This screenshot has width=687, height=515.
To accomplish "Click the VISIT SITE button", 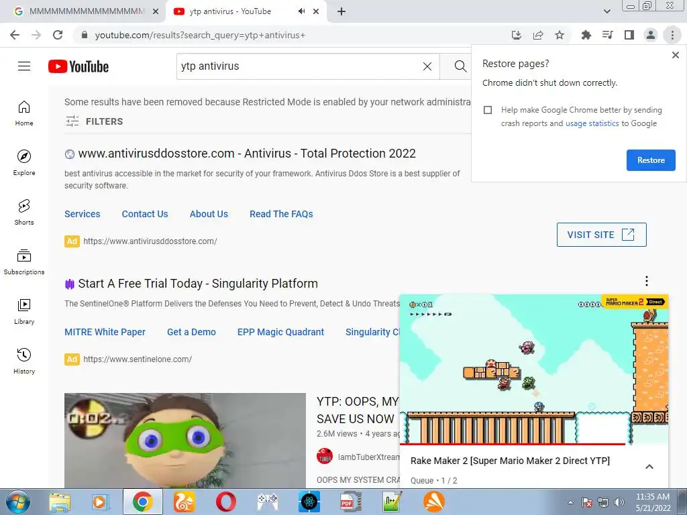I will pos(601,235).
